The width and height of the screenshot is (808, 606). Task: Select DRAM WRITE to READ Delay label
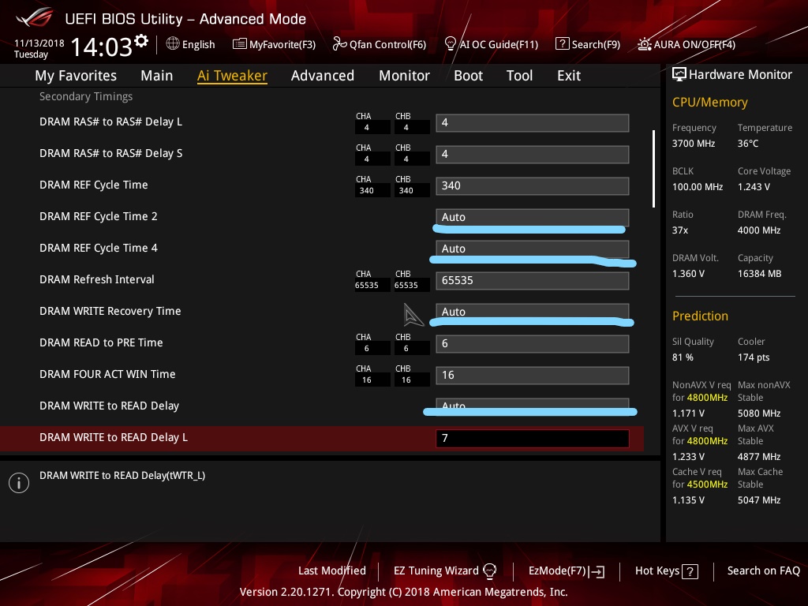pos(109,406)
